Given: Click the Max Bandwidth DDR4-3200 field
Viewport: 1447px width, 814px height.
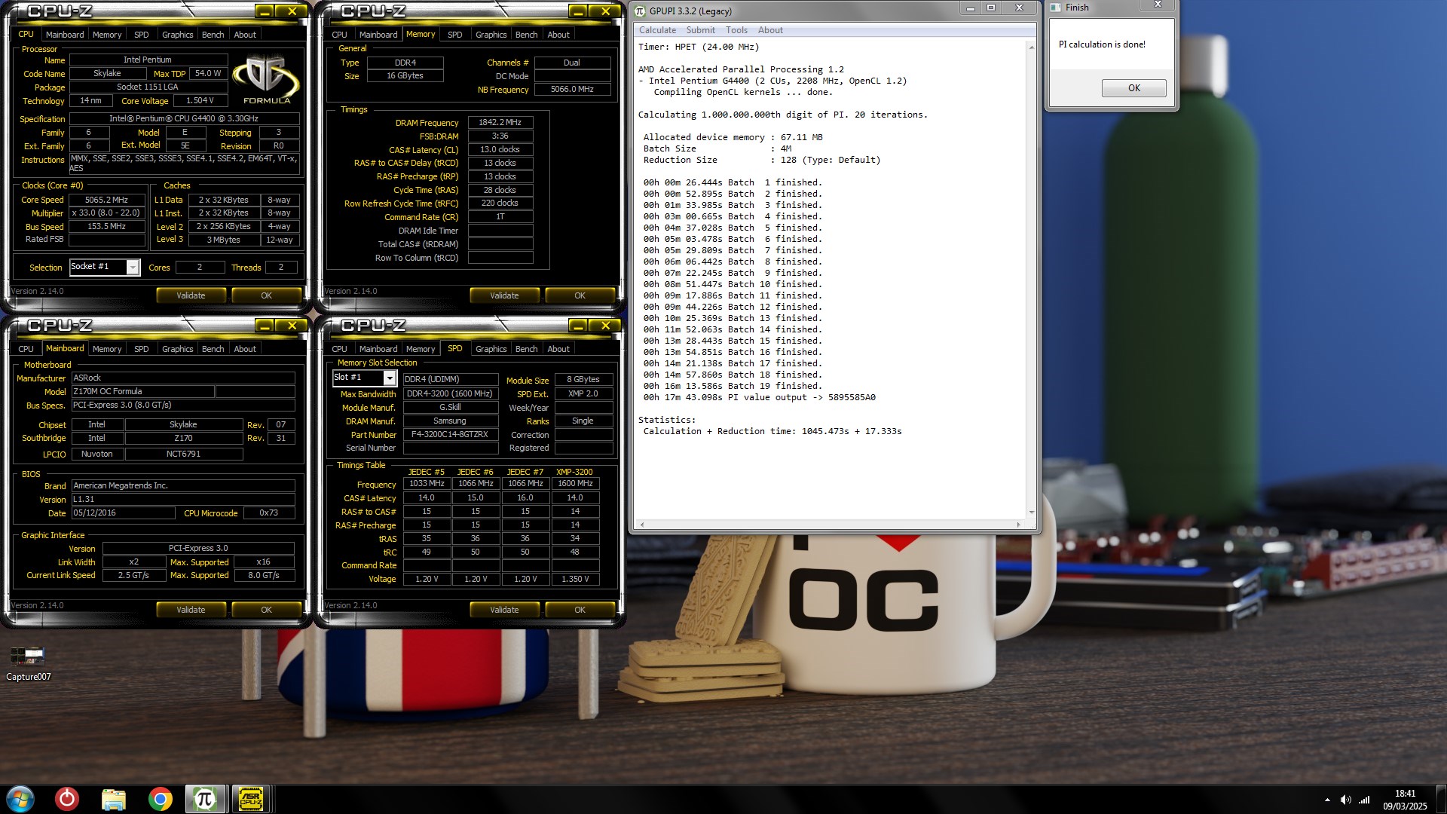Looking at the screenshot, I should pos(450,394).
